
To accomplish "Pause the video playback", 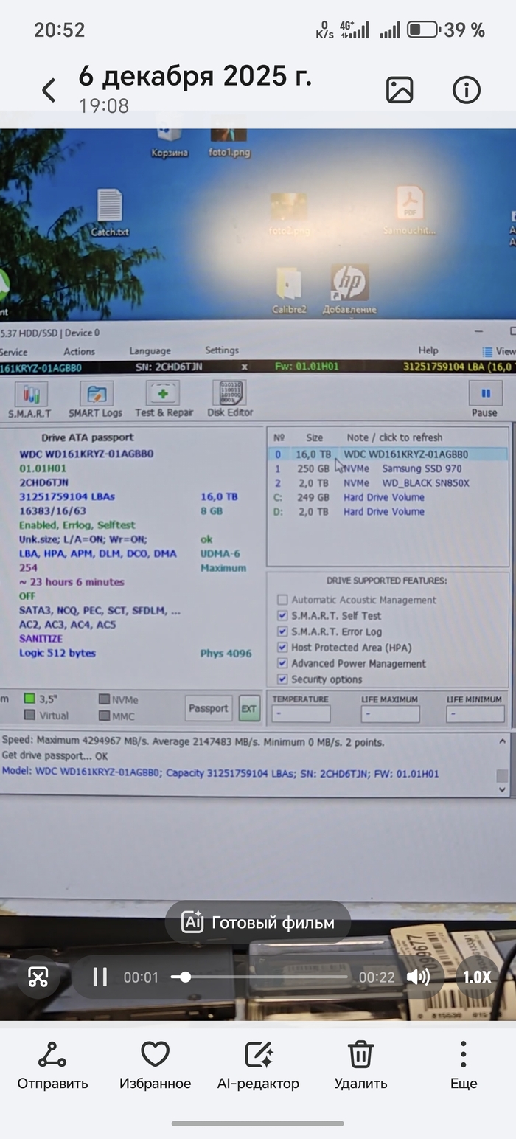I will (x=100, y=977).
